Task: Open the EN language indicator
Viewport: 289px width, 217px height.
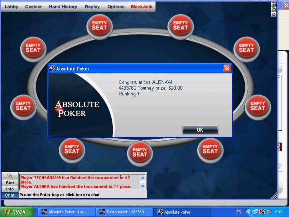Action: click(x=239, y=212)
